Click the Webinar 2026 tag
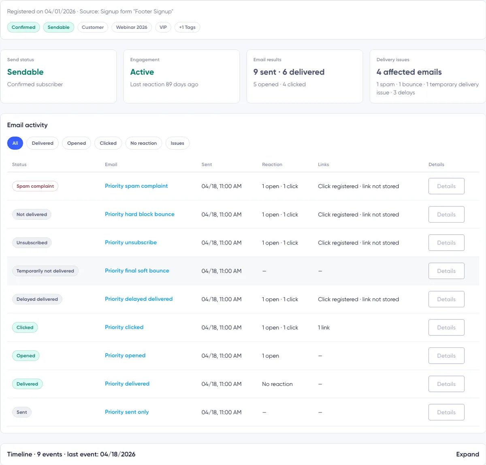Image resolution: width=486 pixels, height=465 pixels. [132, 27]
